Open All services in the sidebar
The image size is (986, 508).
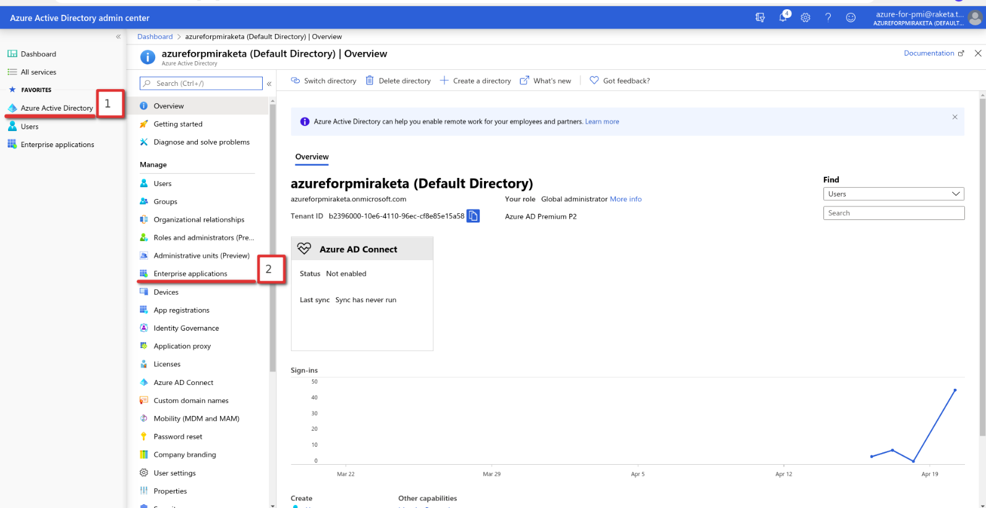(x=38, y=72)
